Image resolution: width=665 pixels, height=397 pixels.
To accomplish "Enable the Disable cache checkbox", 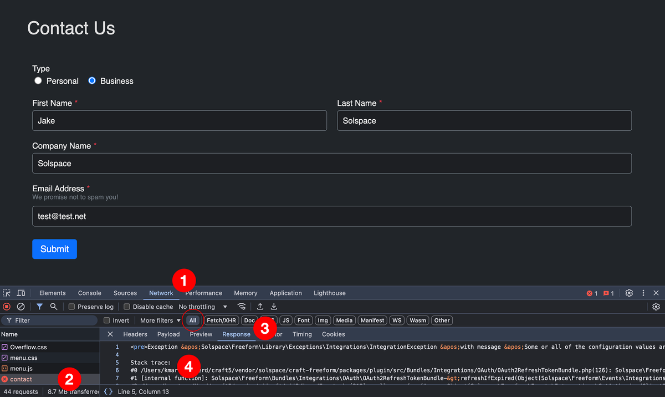I will (x=127, y=307).
